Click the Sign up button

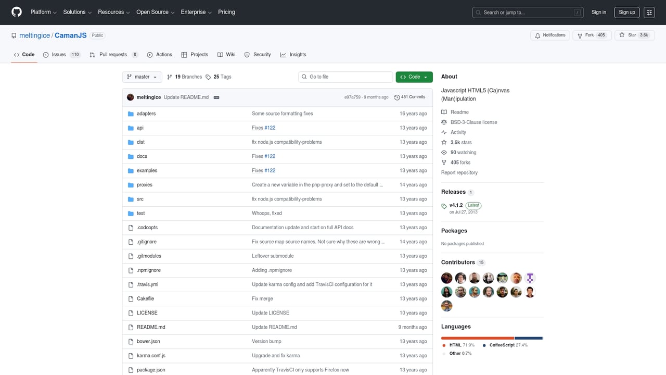pos(626,12)
